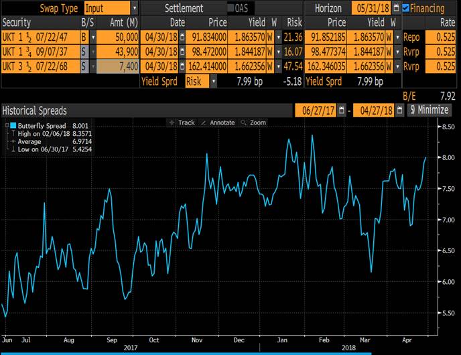
Task: Edit the 50,000 amount field
Action: (x=118, y=37)
